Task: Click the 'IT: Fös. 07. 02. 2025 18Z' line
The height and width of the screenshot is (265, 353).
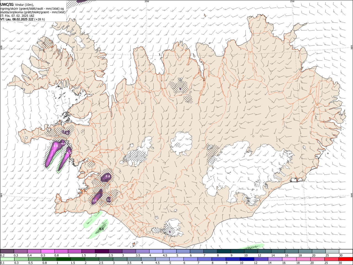Action: tap(17, 16)
